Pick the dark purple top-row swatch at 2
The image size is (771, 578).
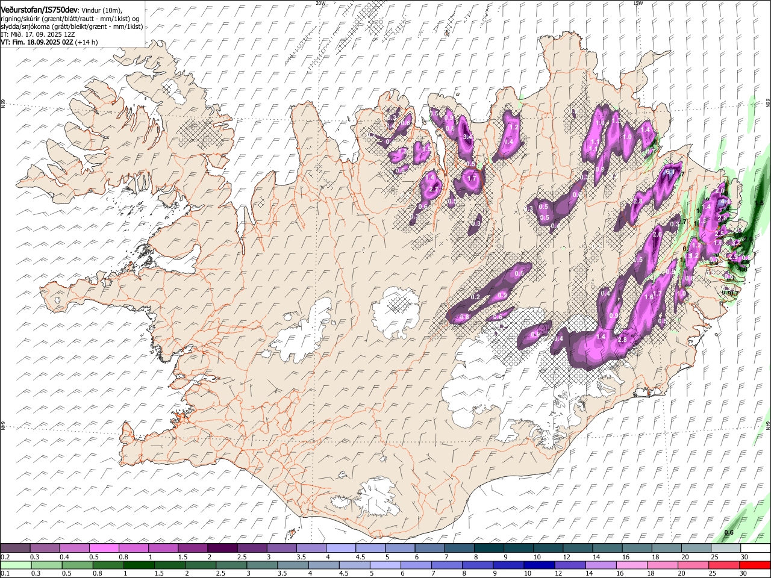[x=222, y=548]
